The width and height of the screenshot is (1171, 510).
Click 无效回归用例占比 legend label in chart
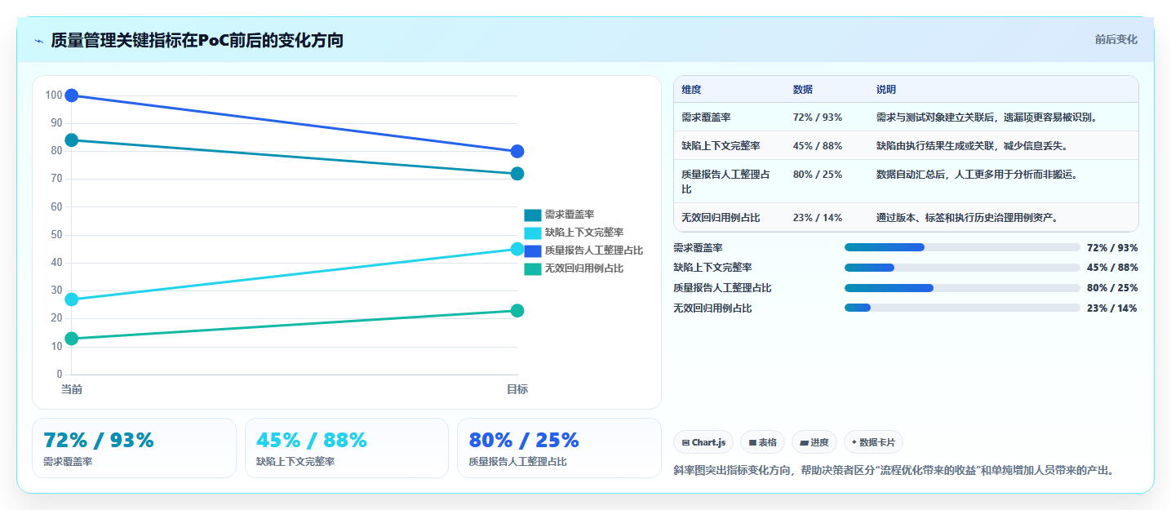[x=584, y=268]
